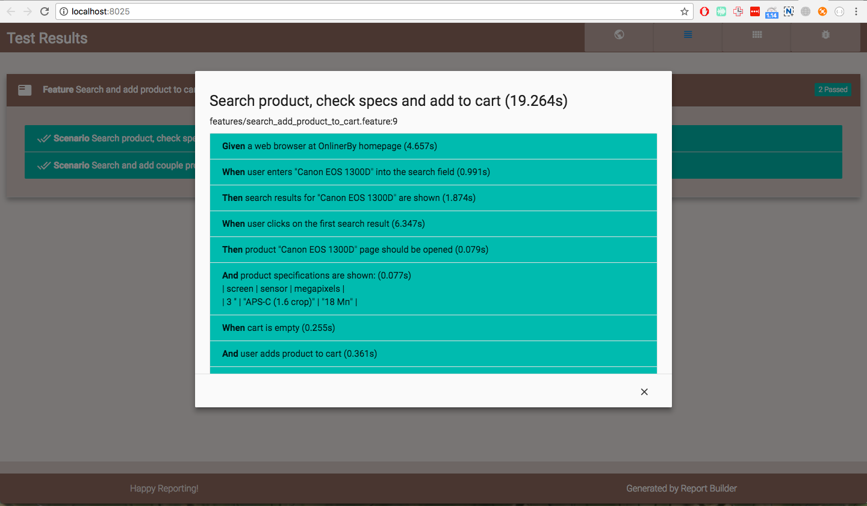Focus the localhost:8025 address bar
Image resolution: width=867 pixels, height=506 pixels.
tap(373, 11)
